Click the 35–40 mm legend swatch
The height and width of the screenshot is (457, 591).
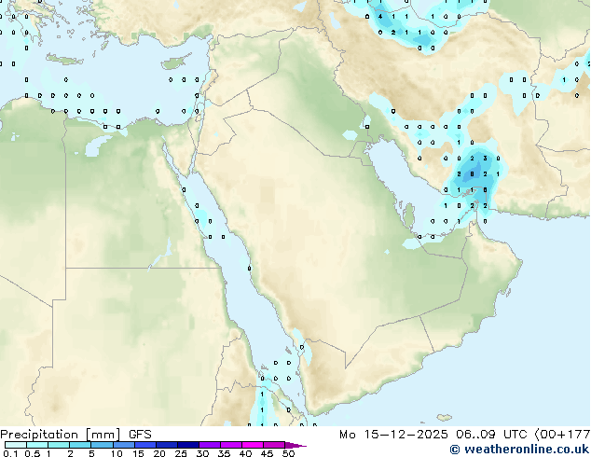(231, 445)
